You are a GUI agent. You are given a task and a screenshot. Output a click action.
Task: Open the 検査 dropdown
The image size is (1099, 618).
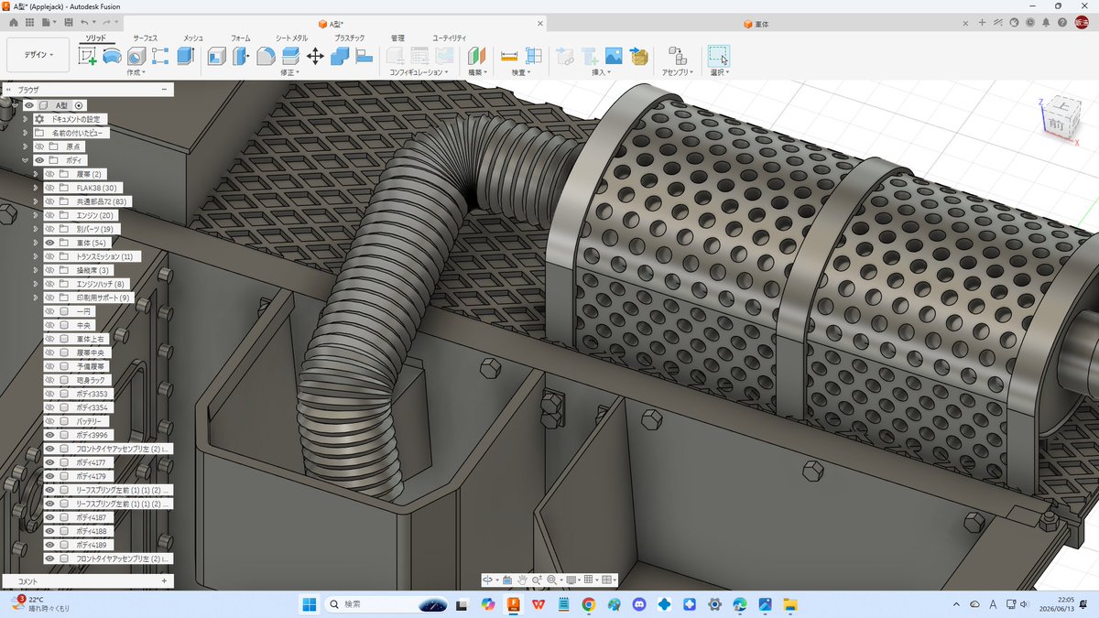click(x=521, y=72)
